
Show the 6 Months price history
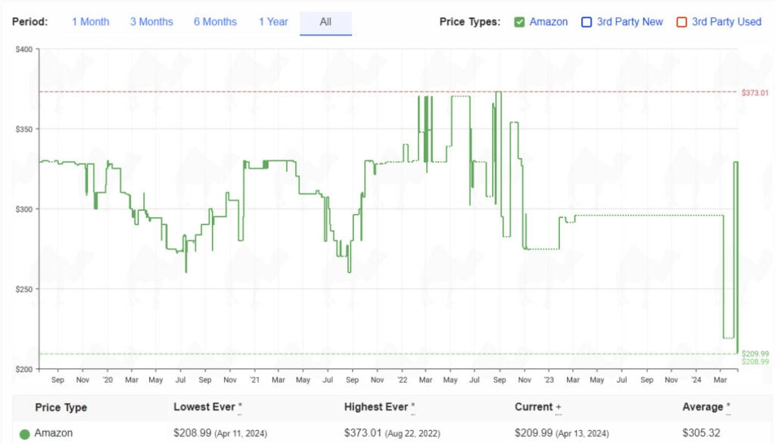point(215,22)
